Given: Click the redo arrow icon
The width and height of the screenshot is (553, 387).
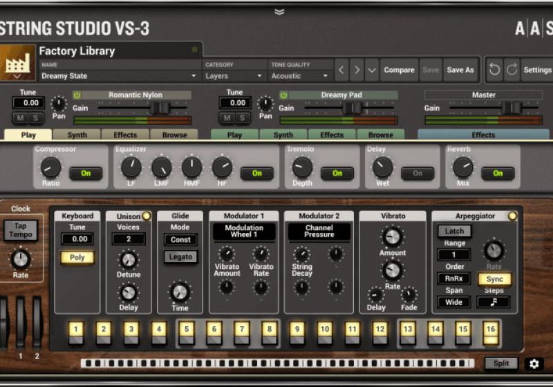Looking at the screenshot, I should (512, 70).
